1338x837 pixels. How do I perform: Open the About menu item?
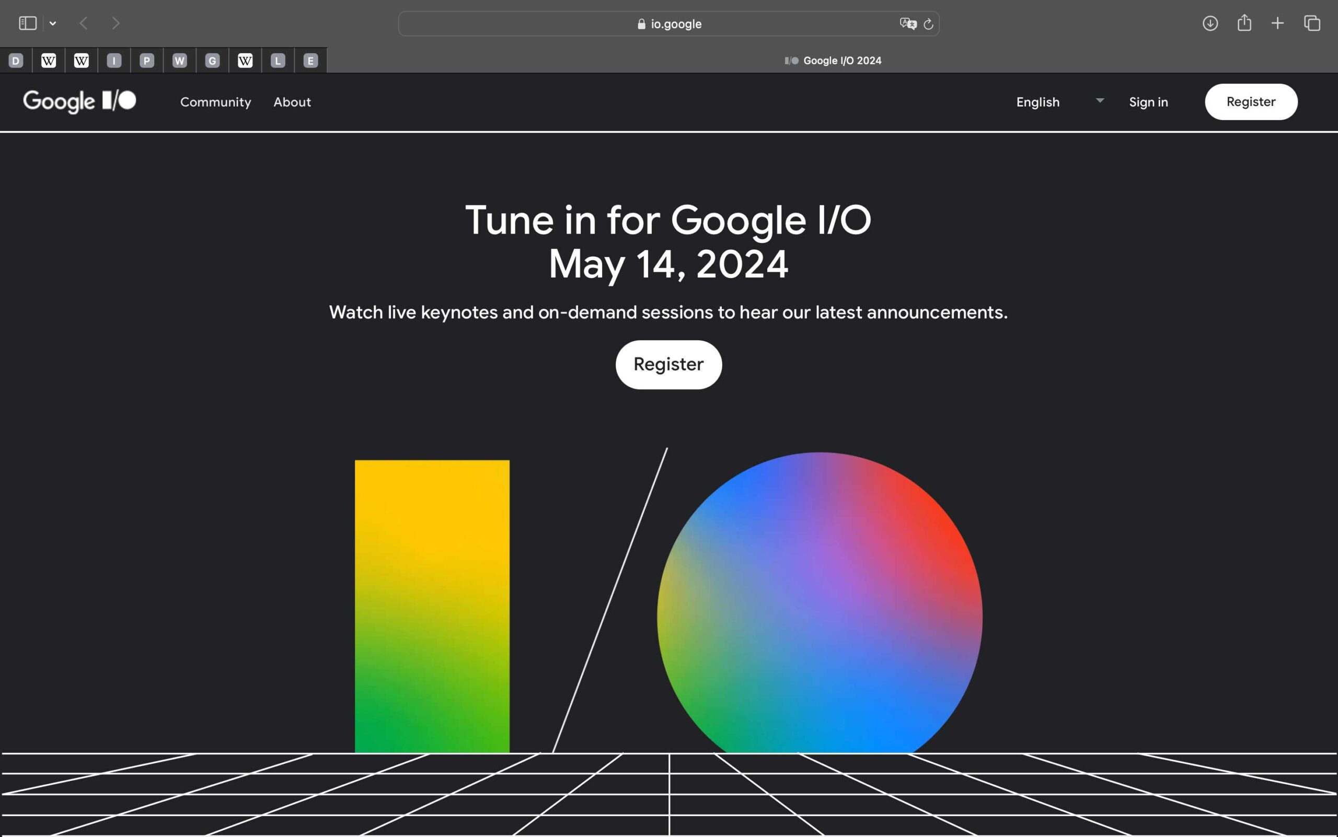[x=292, y=102]
